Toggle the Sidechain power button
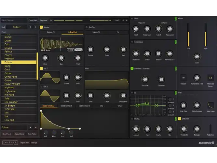The image size is (217, 163). (x=180, y=119)
